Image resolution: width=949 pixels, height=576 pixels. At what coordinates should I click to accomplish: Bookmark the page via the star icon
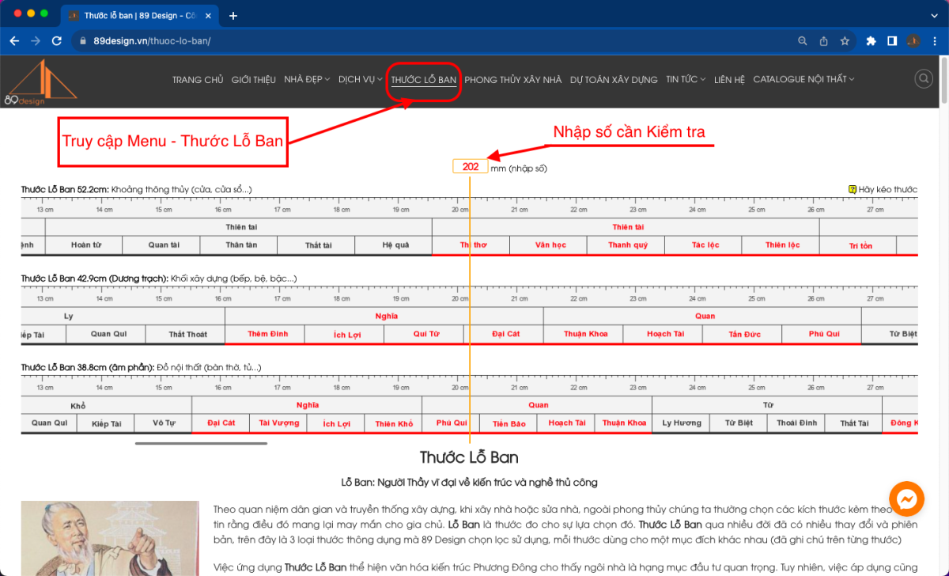(843, 41)
